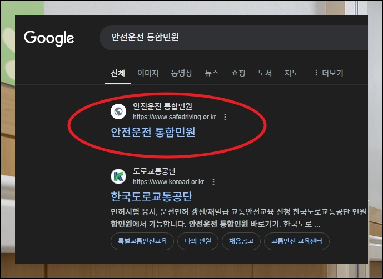Image resolution: width=383 pixels, height=279 pixels.
Task: Click the 채용공고 sitelink chip
Action: point(241,241)
